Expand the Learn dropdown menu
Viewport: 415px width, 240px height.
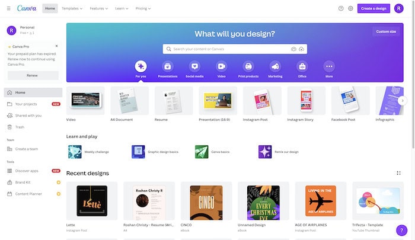pos(122,8)
